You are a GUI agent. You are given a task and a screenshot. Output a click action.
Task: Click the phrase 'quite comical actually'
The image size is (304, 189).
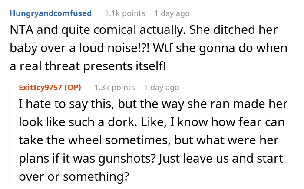coord(122,30)
